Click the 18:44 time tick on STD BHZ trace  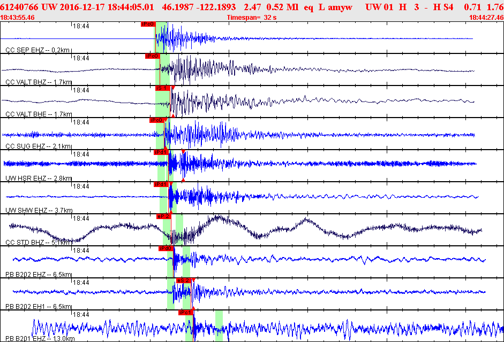coord(81,219)
